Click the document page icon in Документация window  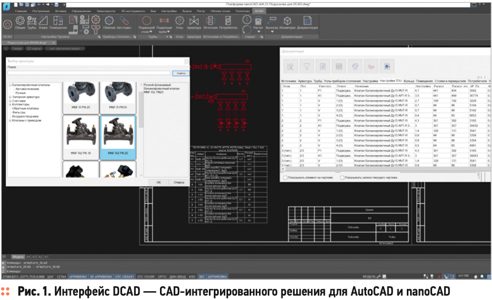323,66
